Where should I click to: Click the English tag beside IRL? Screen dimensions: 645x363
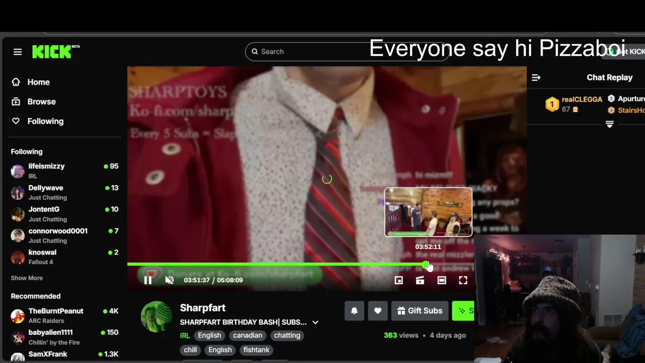pos(209,335)
